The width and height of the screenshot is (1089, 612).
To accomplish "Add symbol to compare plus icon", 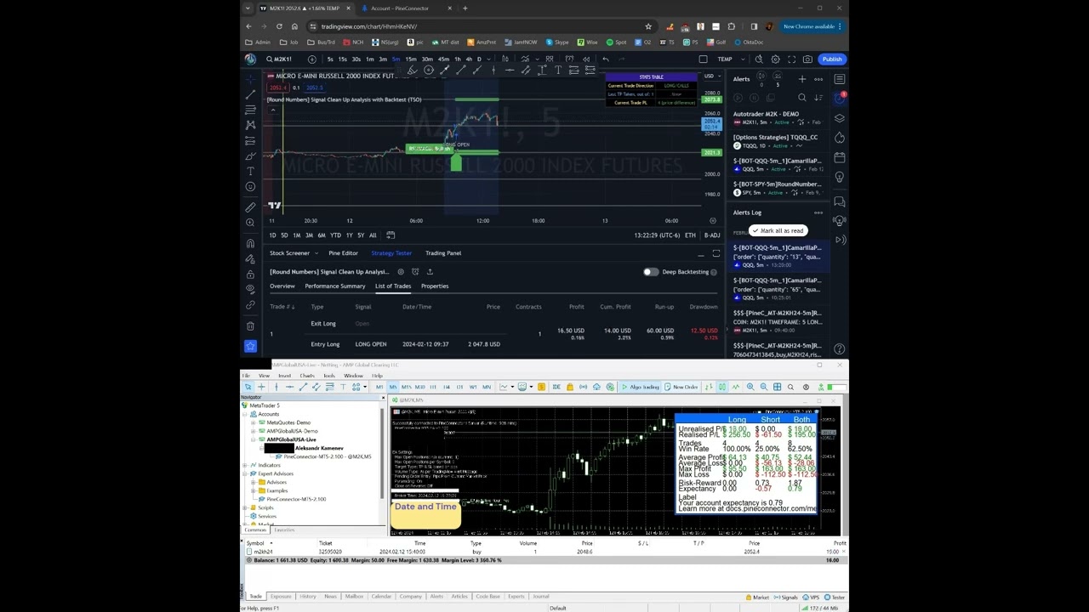I will (x=311, y=59).
